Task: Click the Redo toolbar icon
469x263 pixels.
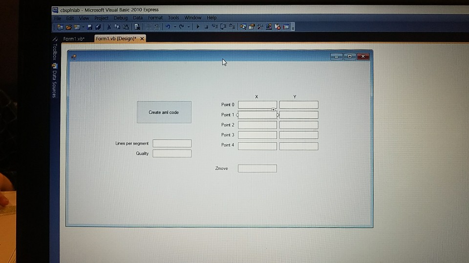Action: 182,27
